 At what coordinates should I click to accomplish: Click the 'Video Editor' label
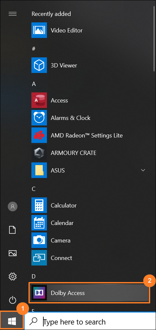pyautogui.click(x=67, y=30)
